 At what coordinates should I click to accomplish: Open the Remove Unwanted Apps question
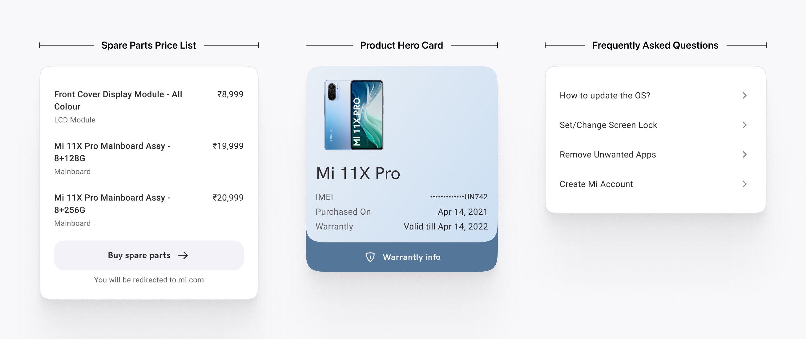(608, 154)
